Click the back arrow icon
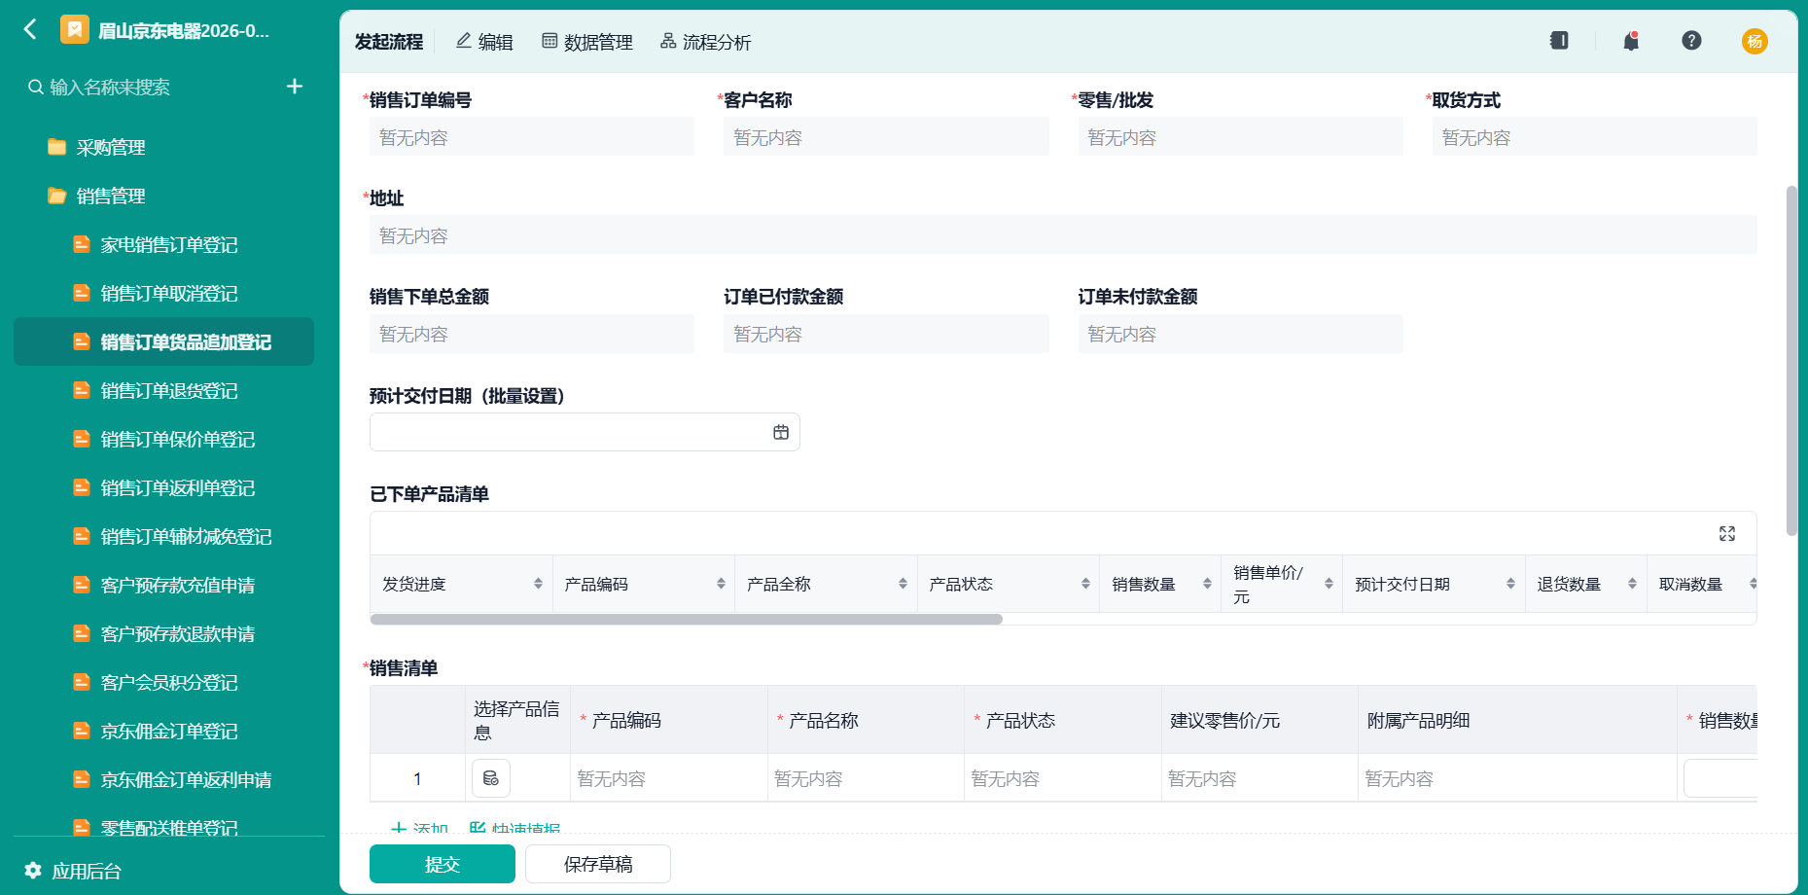The width and height of the screenshot is (1808, 895). tap(30, 29)
